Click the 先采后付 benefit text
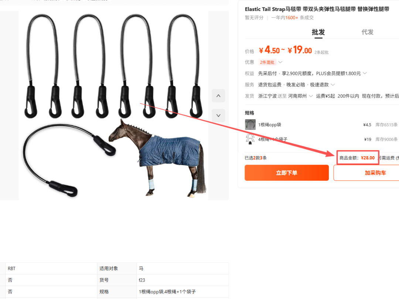 (x=267, y=73)
